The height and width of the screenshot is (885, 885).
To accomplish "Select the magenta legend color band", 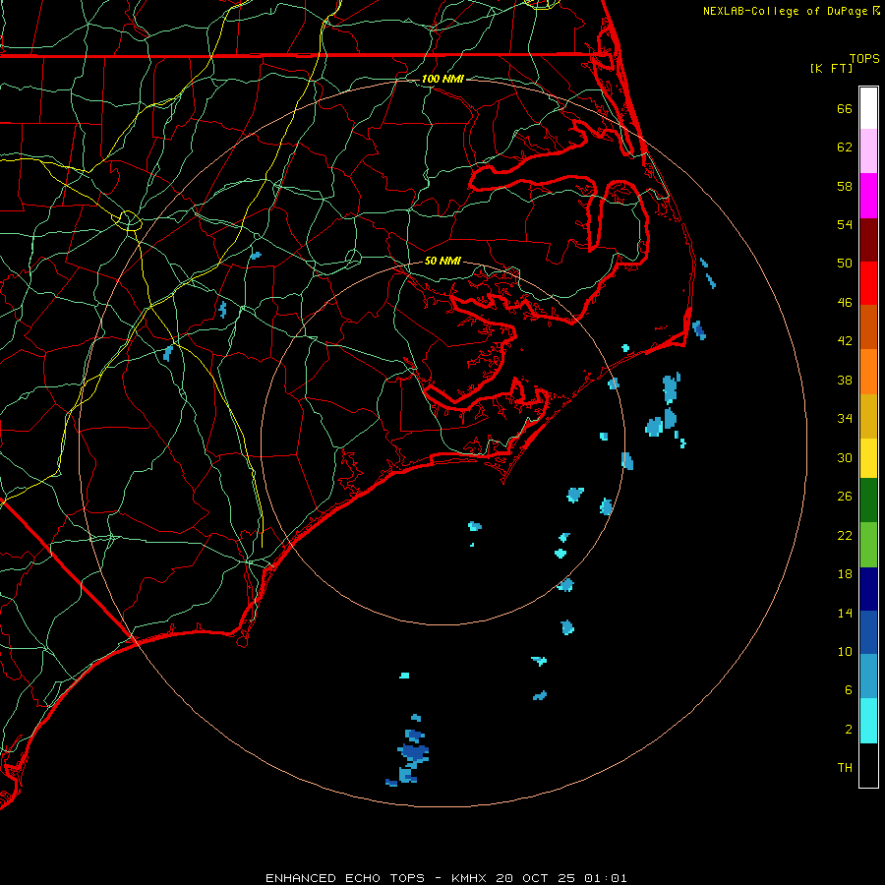I will coord(868,196).
